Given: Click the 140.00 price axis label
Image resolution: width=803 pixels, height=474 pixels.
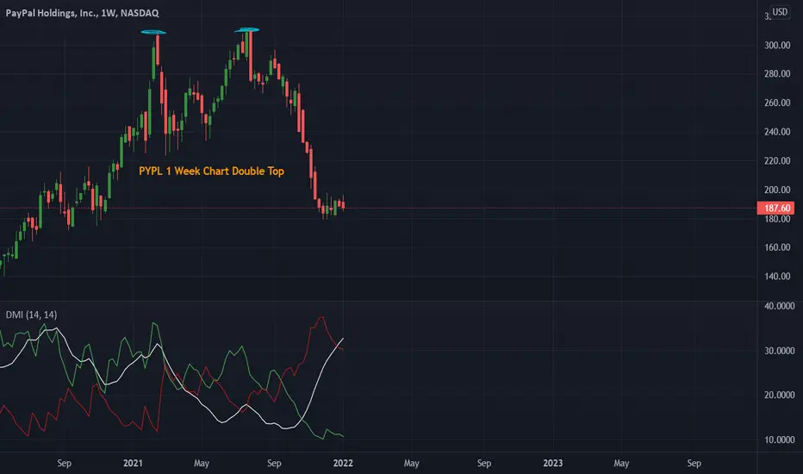Looking at the screenshot, I should (x=777, y=276).
